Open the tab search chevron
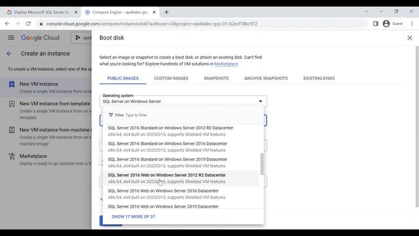The height and width of the screenshot is (236, 419). pyautogui.click(x=366, y=12)
